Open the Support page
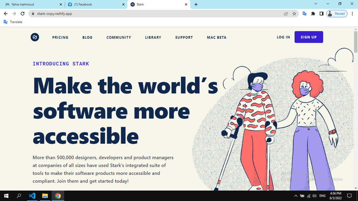358x201 pixels. (184, 37)
